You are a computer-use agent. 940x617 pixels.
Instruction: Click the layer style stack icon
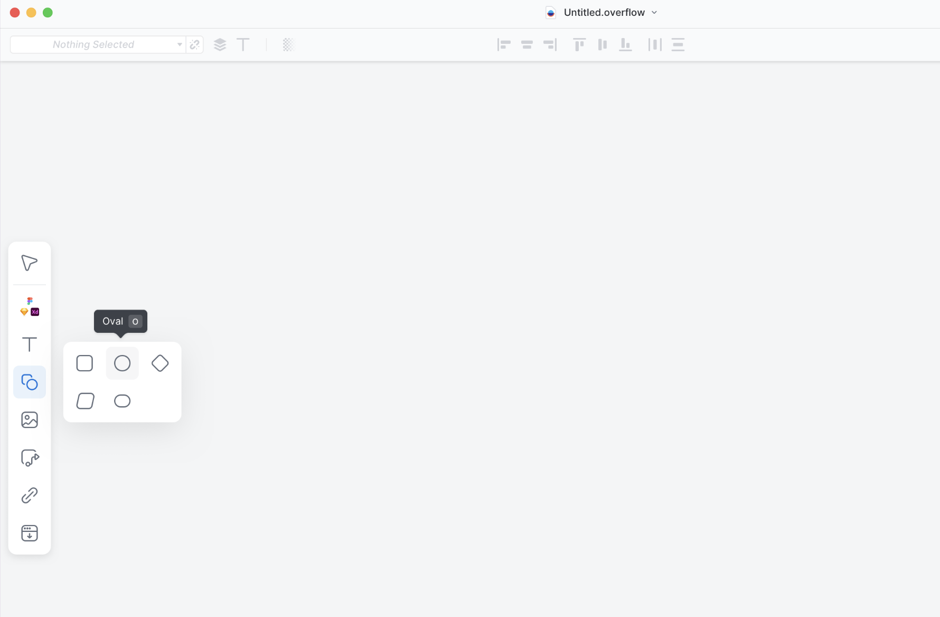[x=220, y=45]
